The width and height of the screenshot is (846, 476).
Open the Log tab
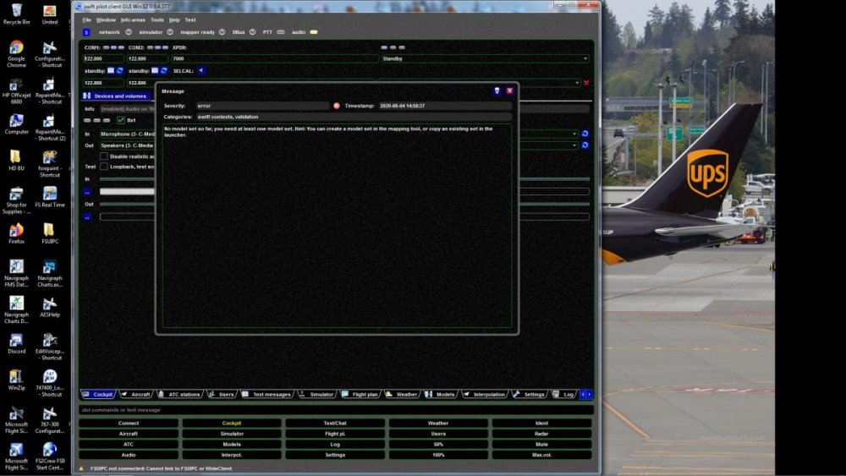tap(563, 395)
